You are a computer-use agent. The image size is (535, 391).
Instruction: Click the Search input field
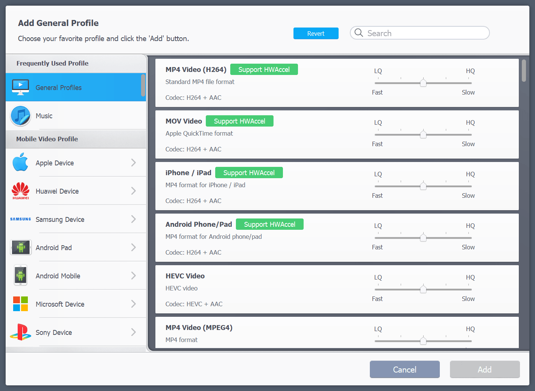pyautogui.click(x=420, y=33)
